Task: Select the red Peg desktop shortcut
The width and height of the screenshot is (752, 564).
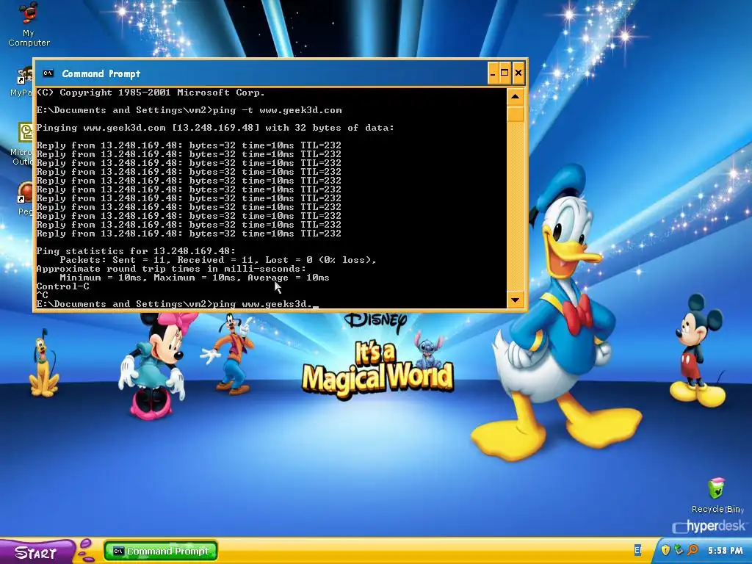Action: click(x=26, y=198)
